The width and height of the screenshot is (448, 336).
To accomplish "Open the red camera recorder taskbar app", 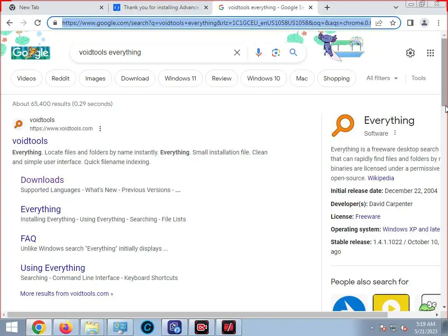I will (x=202, y=327).
